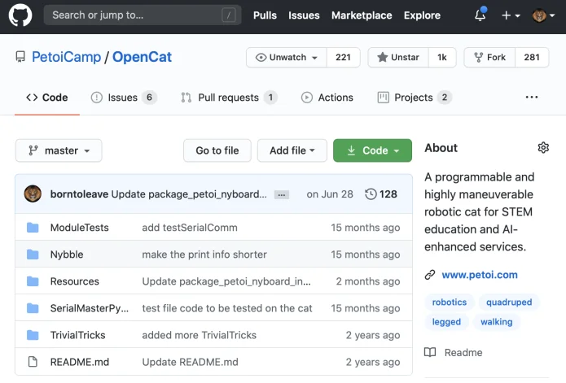The image size is (566, 383).
Task: Open the About settings gear
Action: click(x=543, y=147)
